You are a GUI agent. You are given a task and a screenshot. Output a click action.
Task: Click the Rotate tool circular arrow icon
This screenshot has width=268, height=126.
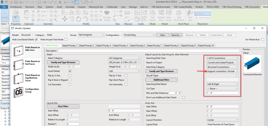click(79, 19)
